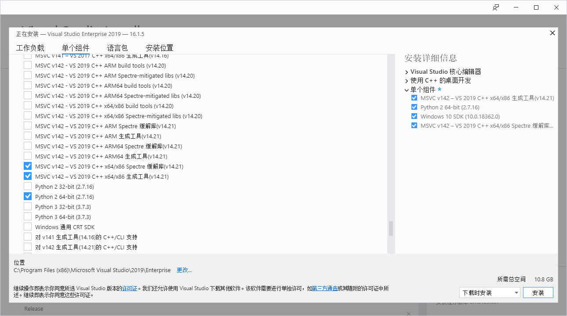Viewport: 567px width, 316px height.
Task: Expand Visual Studio 核心编辑器 details
Action: (407, 72)
